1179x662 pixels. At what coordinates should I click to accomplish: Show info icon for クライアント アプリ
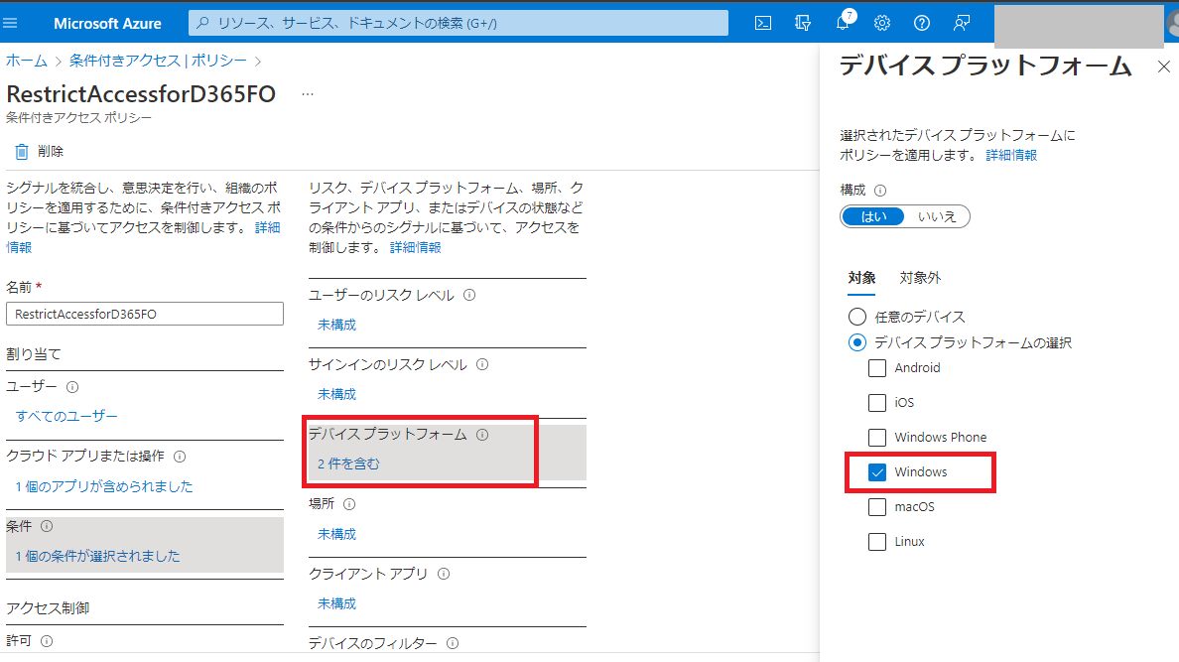pyautogui.click(x=444, y=574)
